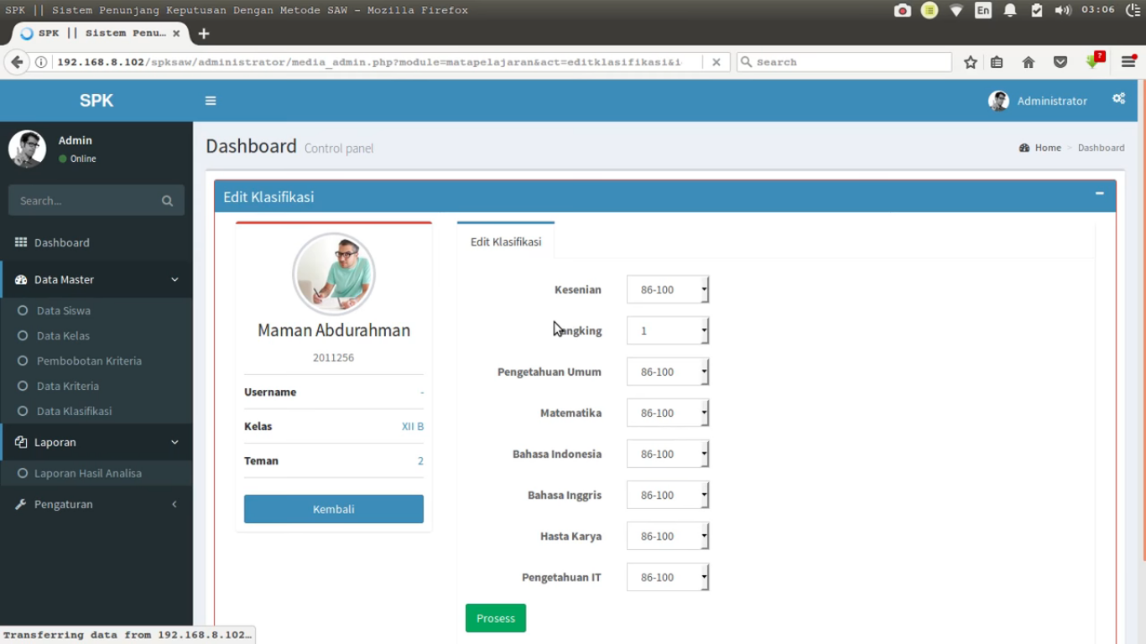Collapse the Data Master sidebar section
This screenshot has height=644, width=1146.
(x=96, y=279)
